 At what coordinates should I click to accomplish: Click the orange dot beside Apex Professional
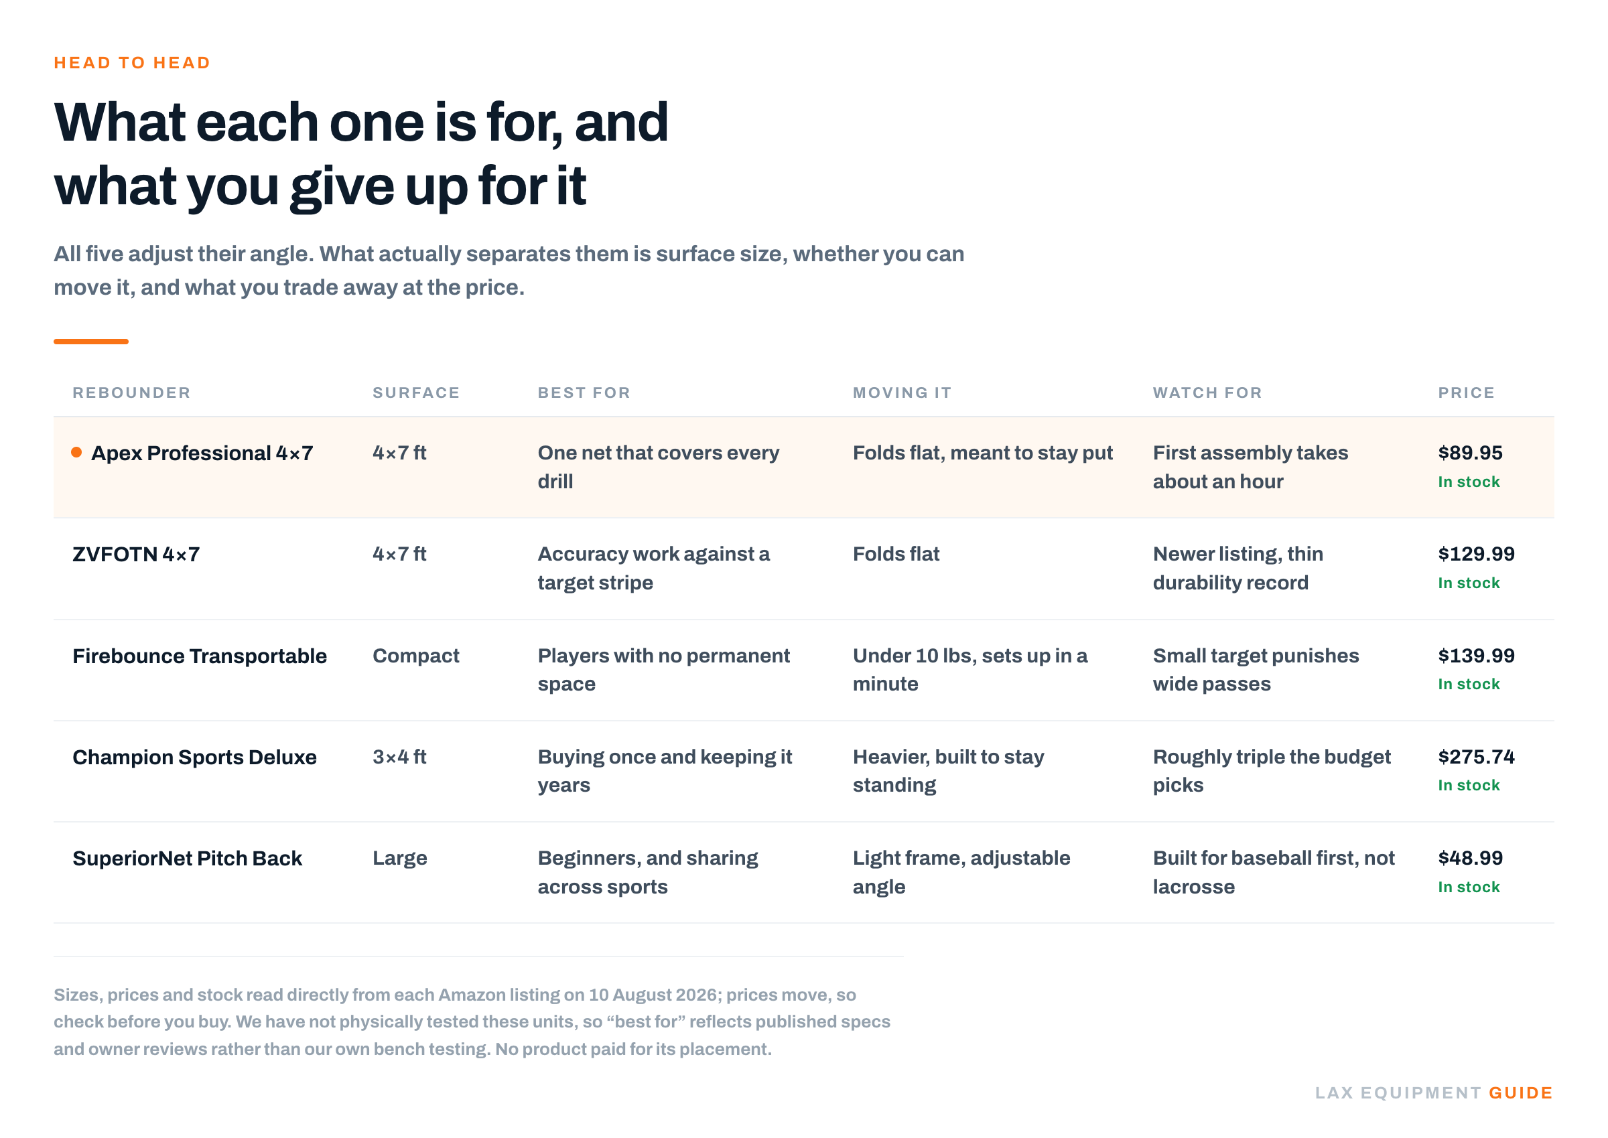pyautogui.click(x=76, y=452)
